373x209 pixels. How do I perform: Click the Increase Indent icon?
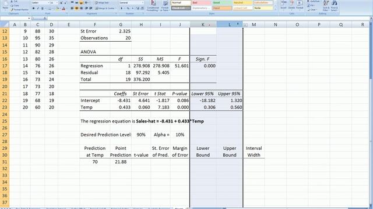point(90,8)
